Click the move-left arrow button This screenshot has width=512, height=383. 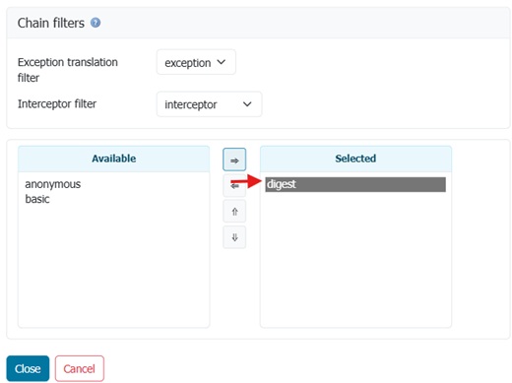[x=234, y=186]
